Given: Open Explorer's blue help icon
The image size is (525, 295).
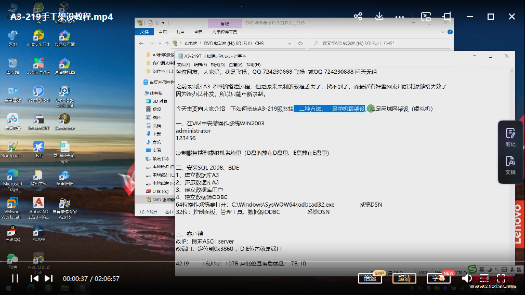Looking at the screenshot, I should pos(450,32).
